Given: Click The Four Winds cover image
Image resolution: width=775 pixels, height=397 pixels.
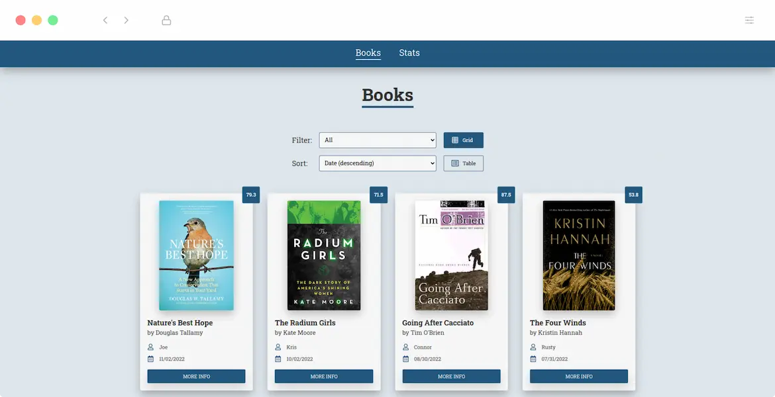Looking at the screenshot, I should (x=579, y=255).
